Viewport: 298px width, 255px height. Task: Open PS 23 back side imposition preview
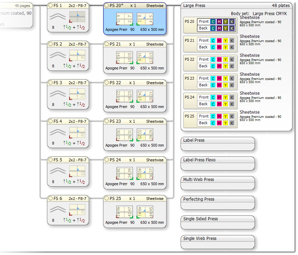click(x=145, y=135)
